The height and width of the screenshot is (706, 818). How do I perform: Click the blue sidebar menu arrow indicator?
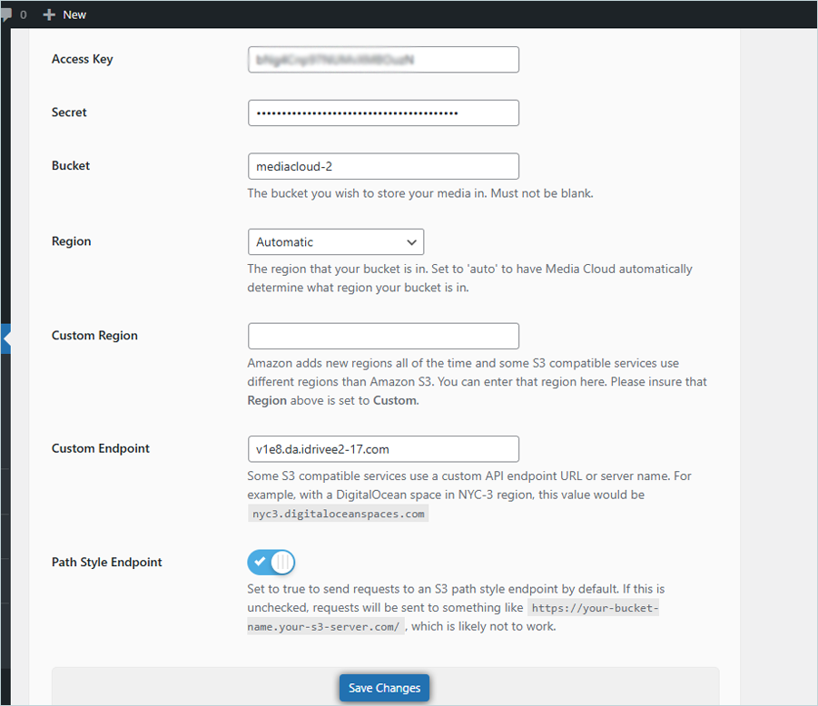click(6, 338)
